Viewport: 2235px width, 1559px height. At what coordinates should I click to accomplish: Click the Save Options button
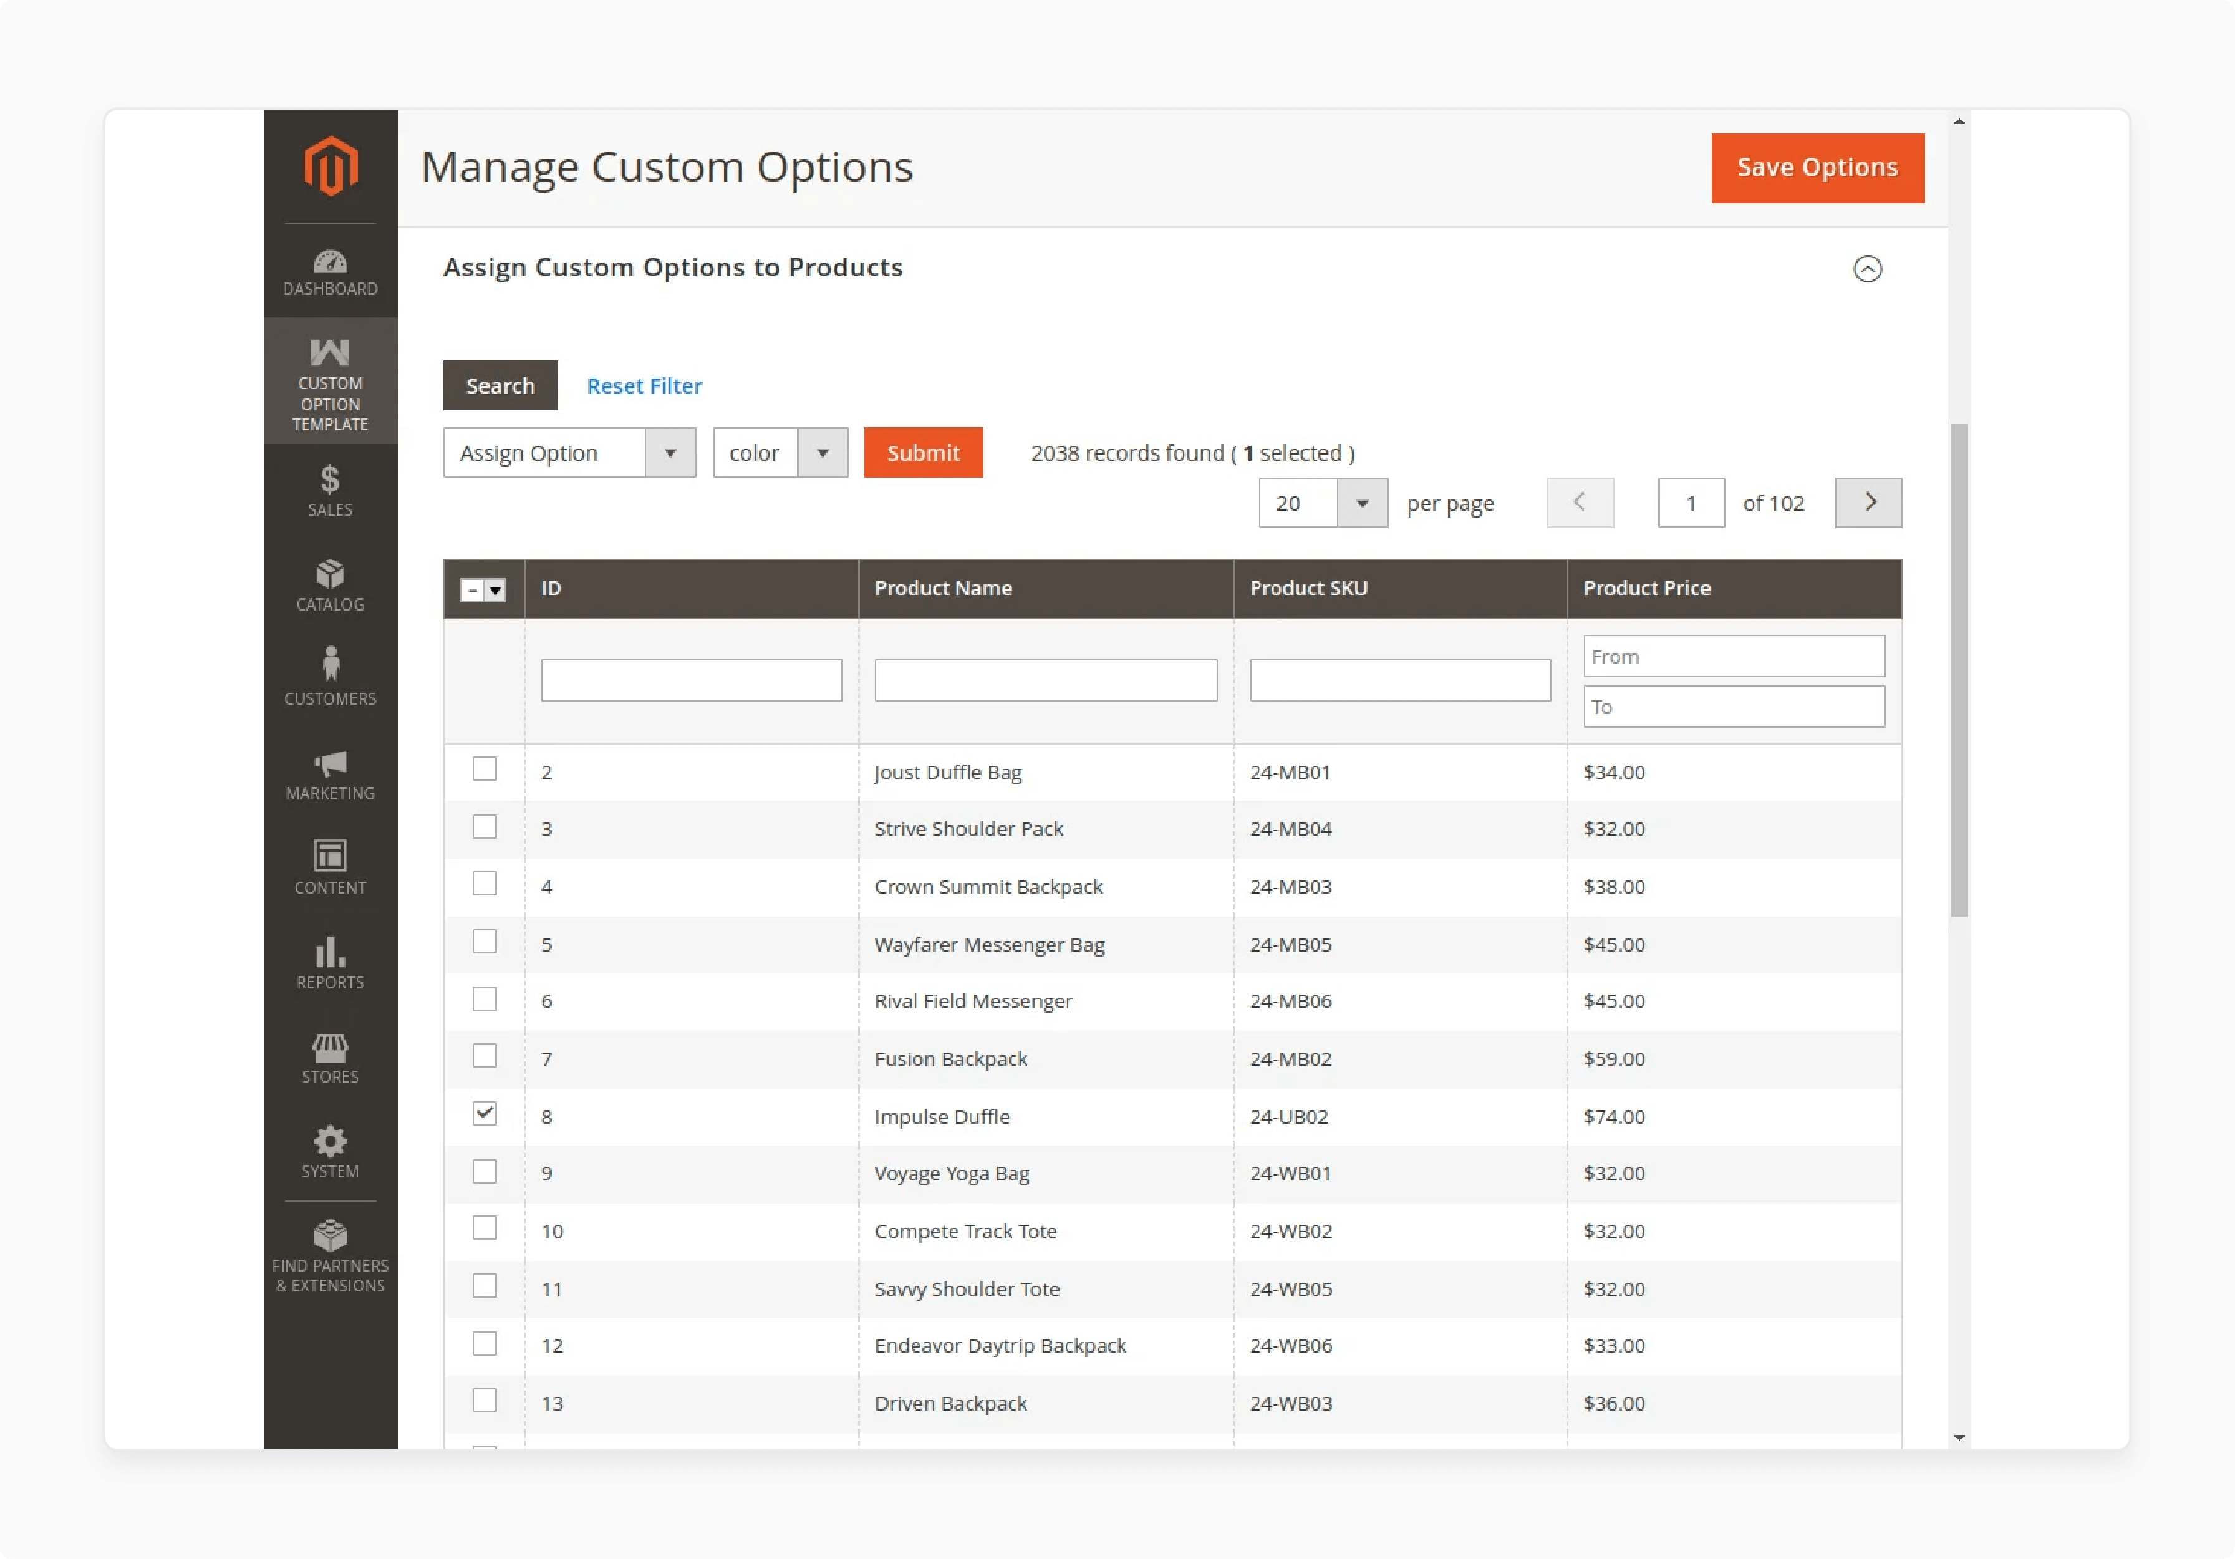tap(1817, 167)
